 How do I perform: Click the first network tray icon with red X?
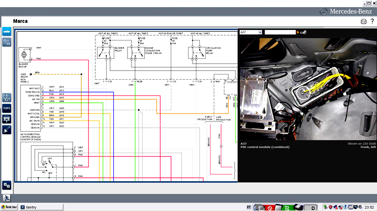pos(336,207)
